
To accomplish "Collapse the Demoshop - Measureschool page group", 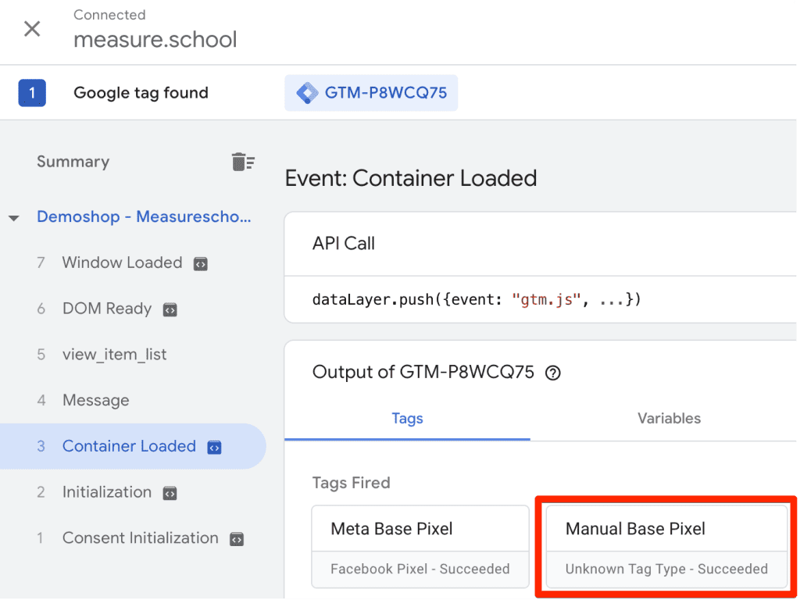I will click(14, 218).
